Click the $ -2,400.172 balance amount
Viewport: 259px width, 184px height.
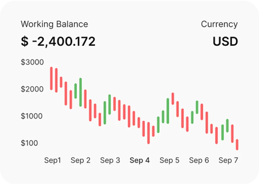[58, 42]
